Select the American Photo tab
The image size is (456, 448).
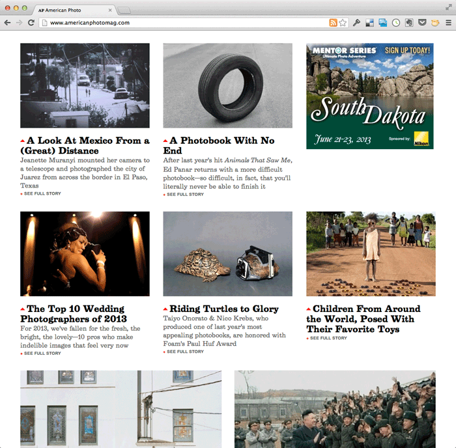pyautogui.click(x=72, y=10)
